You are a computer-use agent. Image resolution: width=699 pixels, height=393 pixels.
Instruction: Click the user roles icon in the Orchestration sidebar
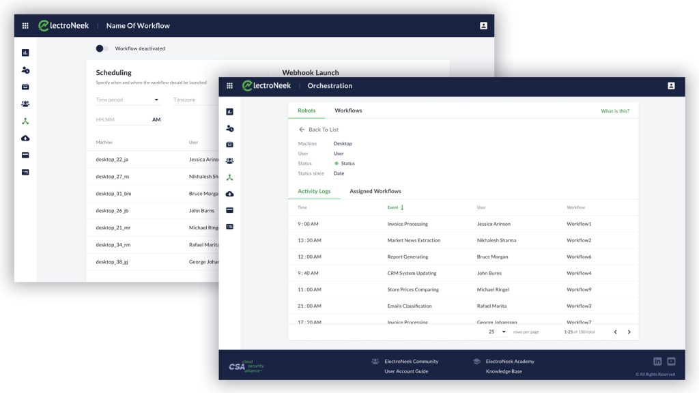point(229,128)
